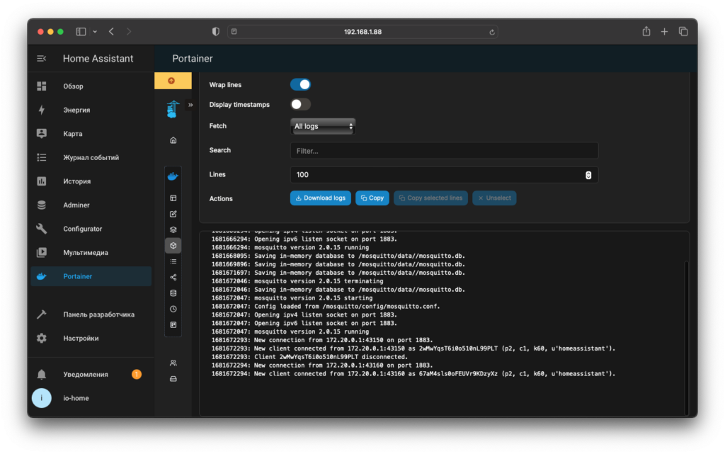This screenshot has width=725, height=454.
Task: Open Containers cube icon in Portainer
Action: click(173, 246)
